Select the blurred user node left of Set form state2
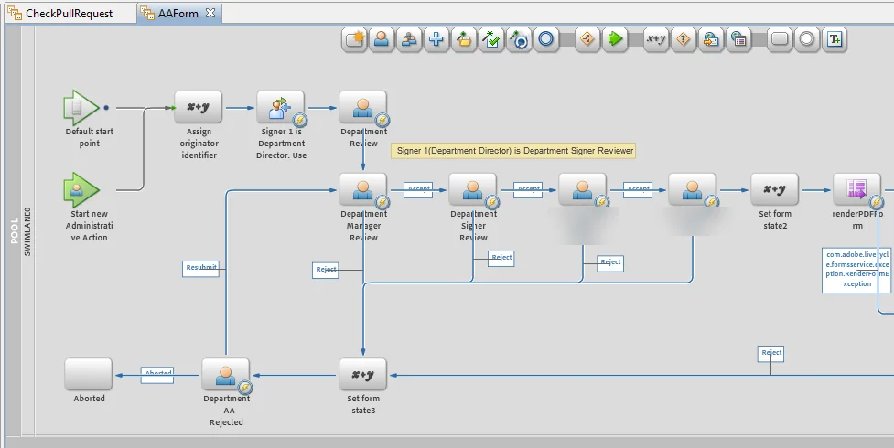 (x=692, y=190)
